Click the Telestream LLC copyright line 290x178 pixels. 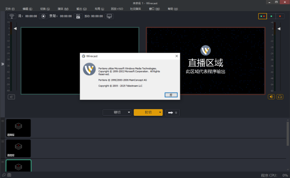[x=120, y=86]
